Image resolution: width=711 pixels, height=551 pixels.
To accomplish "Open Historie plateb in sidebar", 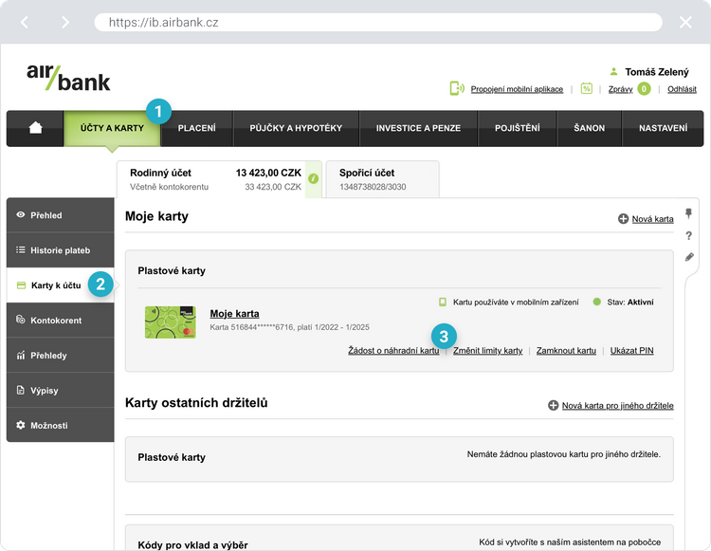I will (60, 250).
